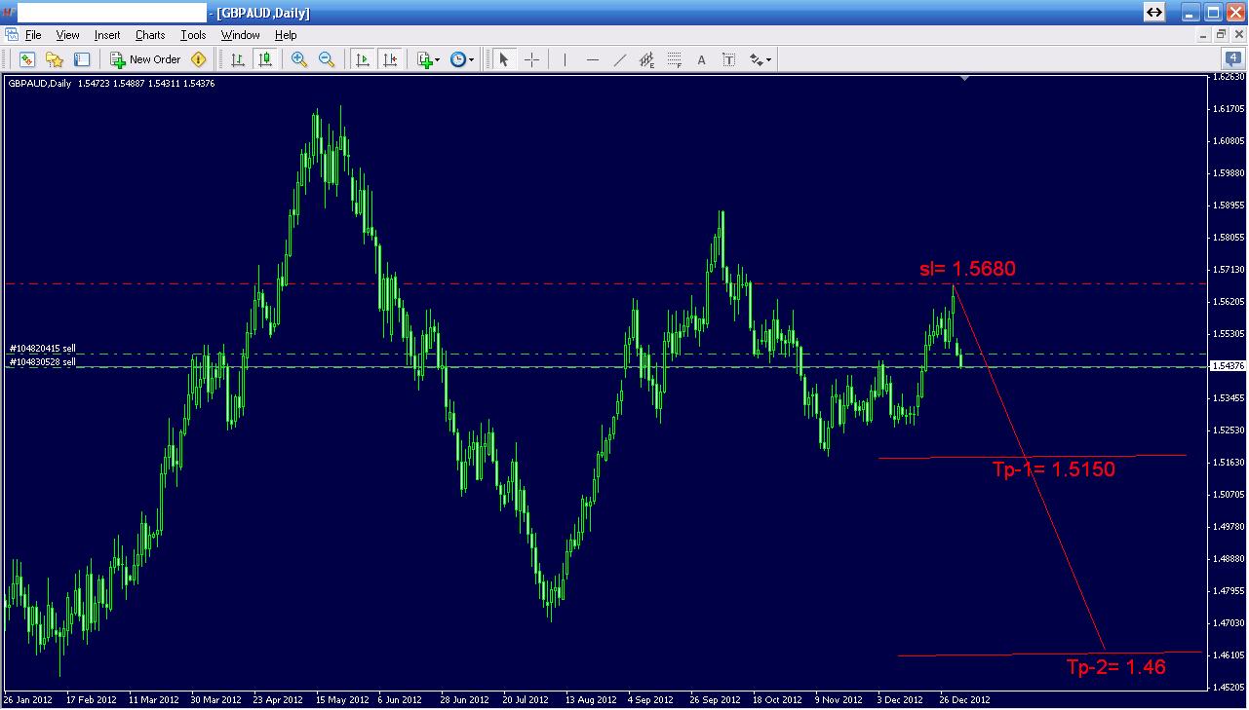Click the 1.45205 price scale value
1249x710 pixels.
[1229, 687]
